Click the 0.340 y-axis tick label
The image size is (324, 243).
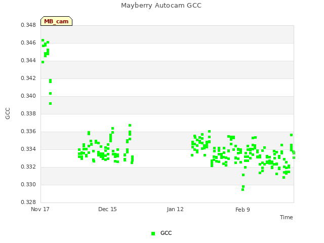coord(28,96)
